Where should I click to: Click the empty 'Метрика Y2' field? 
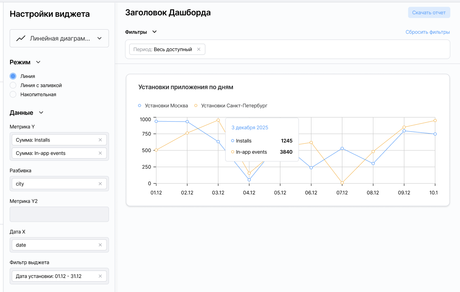coord(59,214)
